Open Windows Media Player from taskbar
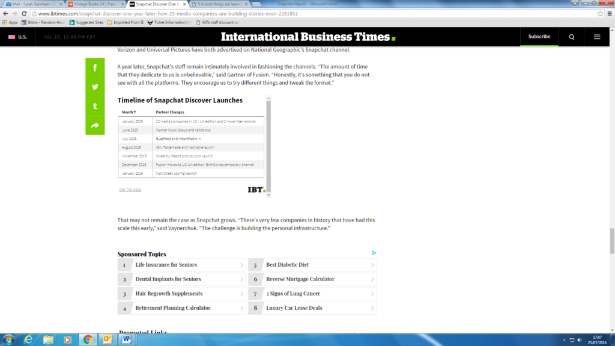The height and width of the screenshot is (346, 615). pos(67,340)
